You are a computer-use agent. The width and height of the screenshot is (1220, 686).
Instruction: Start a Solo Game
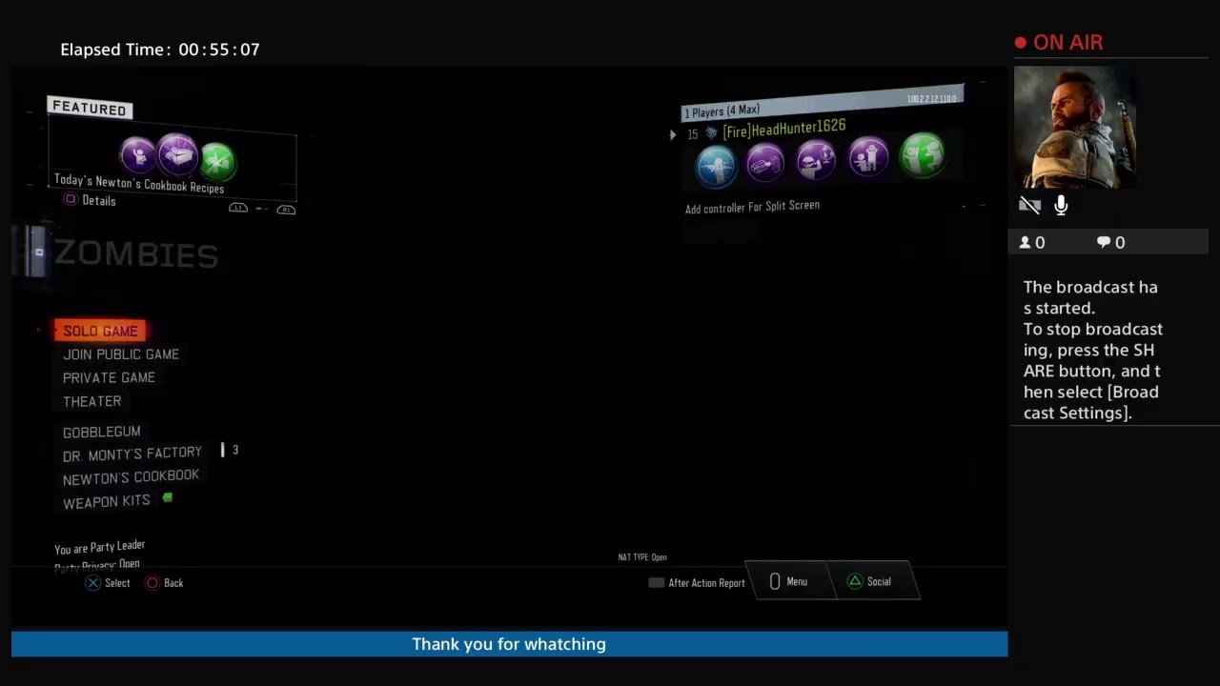click(100, 331)
